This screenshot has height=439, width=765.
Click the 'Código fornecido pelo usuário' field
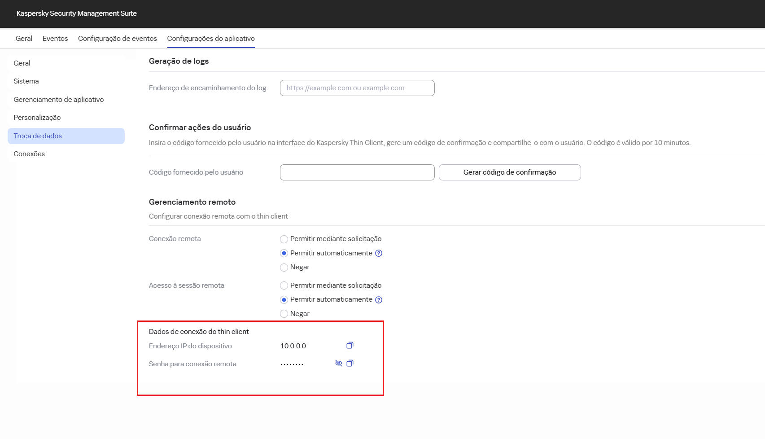coord(357,172)
